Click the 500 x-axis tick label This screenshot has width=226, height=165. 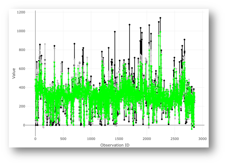tap(63, 139)
